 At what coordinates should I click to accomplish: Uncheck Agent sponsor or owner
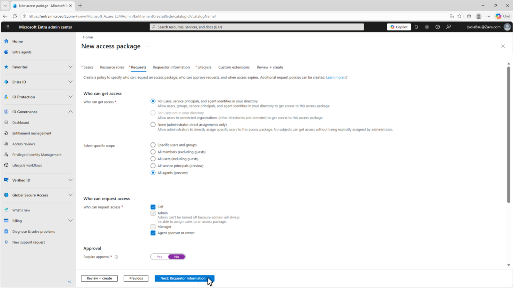pos(153,233)
